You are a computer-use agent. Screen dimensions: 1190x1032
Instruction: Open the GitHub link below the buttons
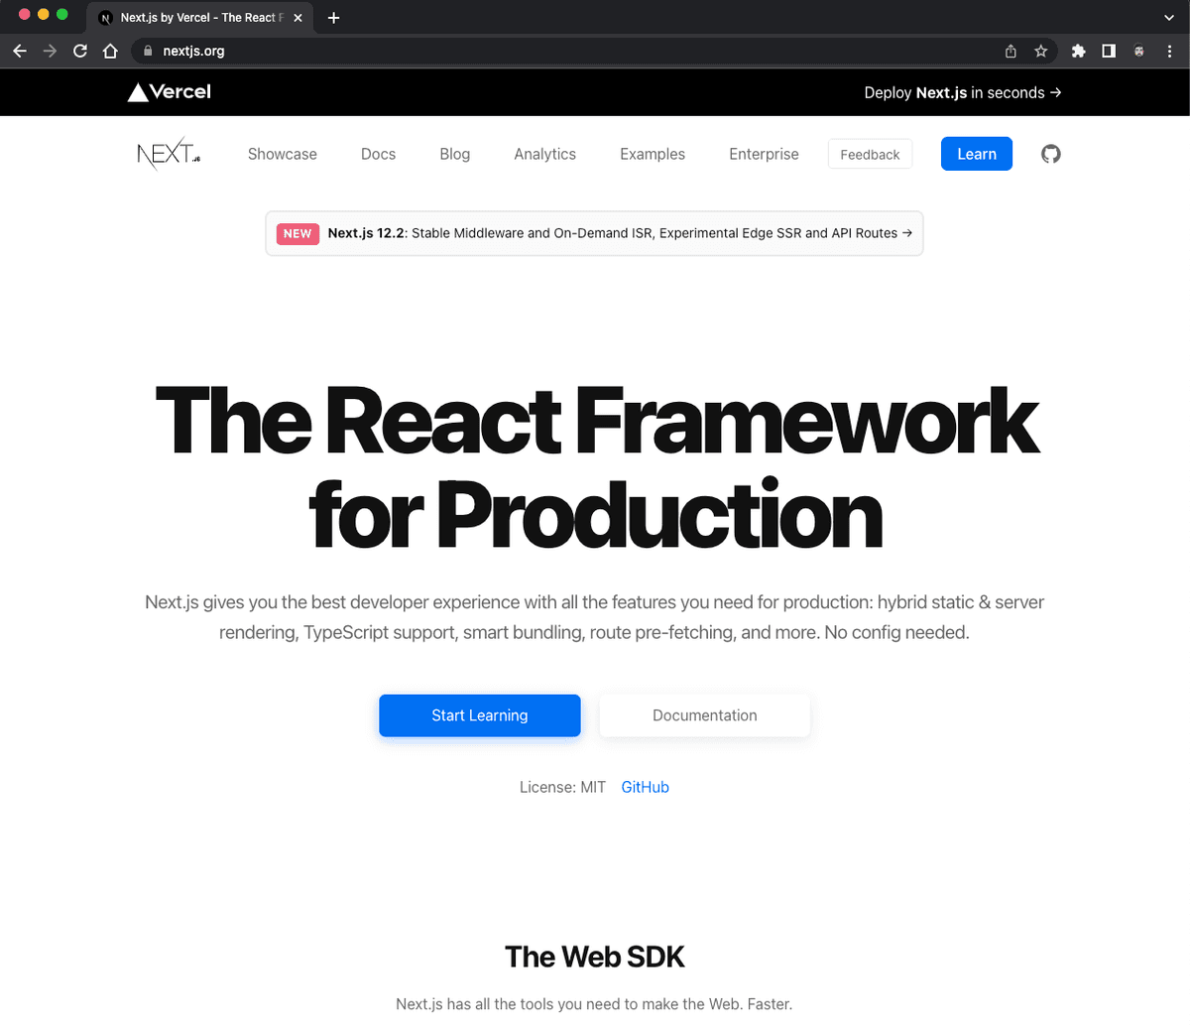(x=645, y=786)
